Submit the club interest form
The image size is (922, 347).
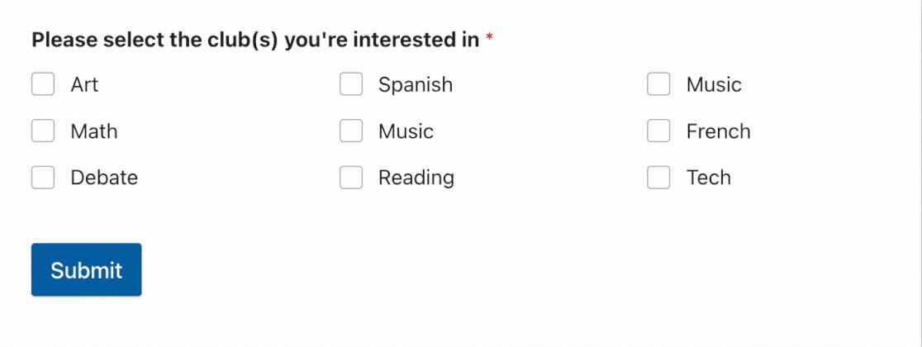point(87,270)
